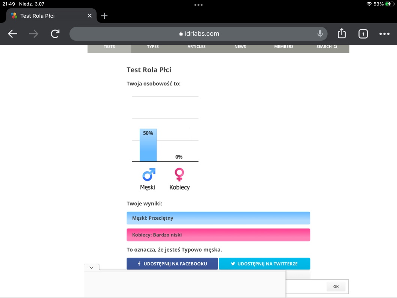Tap the idrlabs.com address bar

point(198,34)
